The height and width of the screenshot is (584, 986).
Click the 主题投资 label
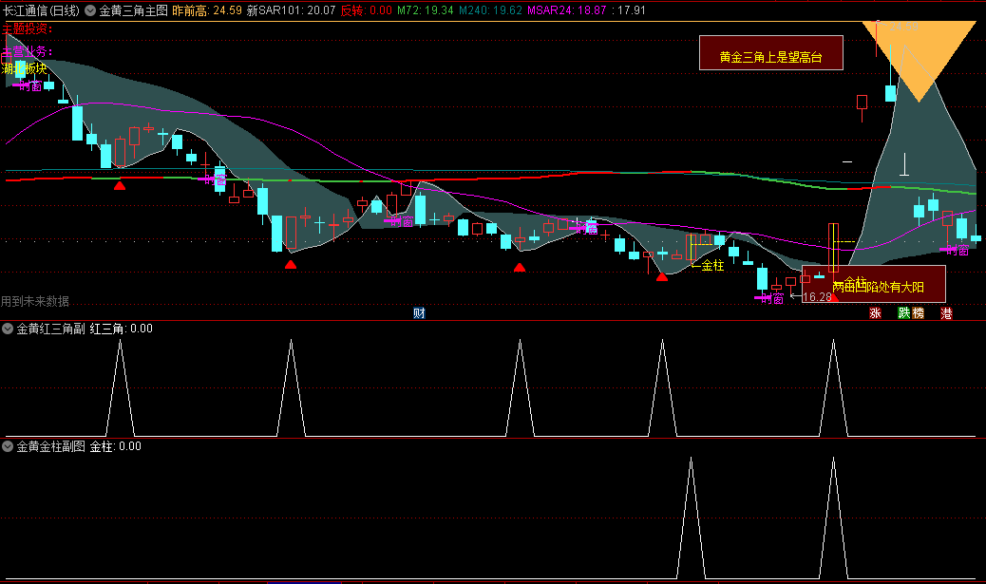pos(28,28)
